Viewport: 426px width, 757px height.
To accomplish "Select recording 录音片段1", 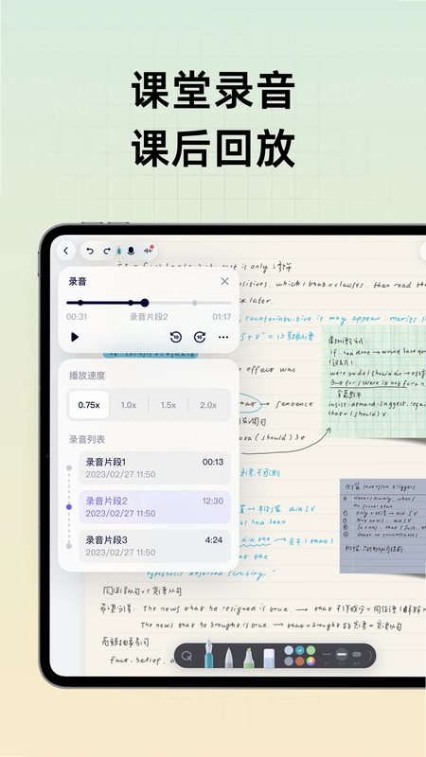I will pyautogui.click(x=154, y=467).
